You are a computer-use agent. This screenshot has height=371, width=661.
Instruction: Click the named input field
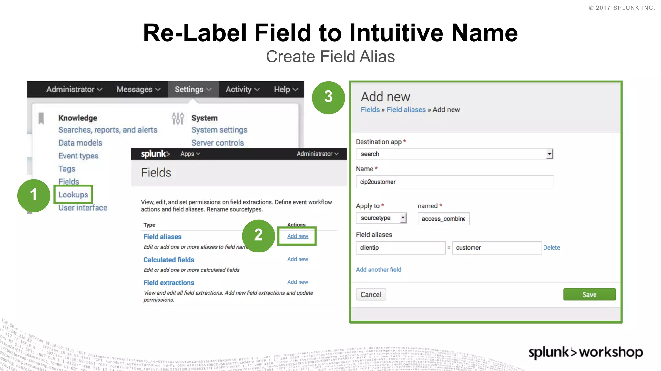point(443,219)
